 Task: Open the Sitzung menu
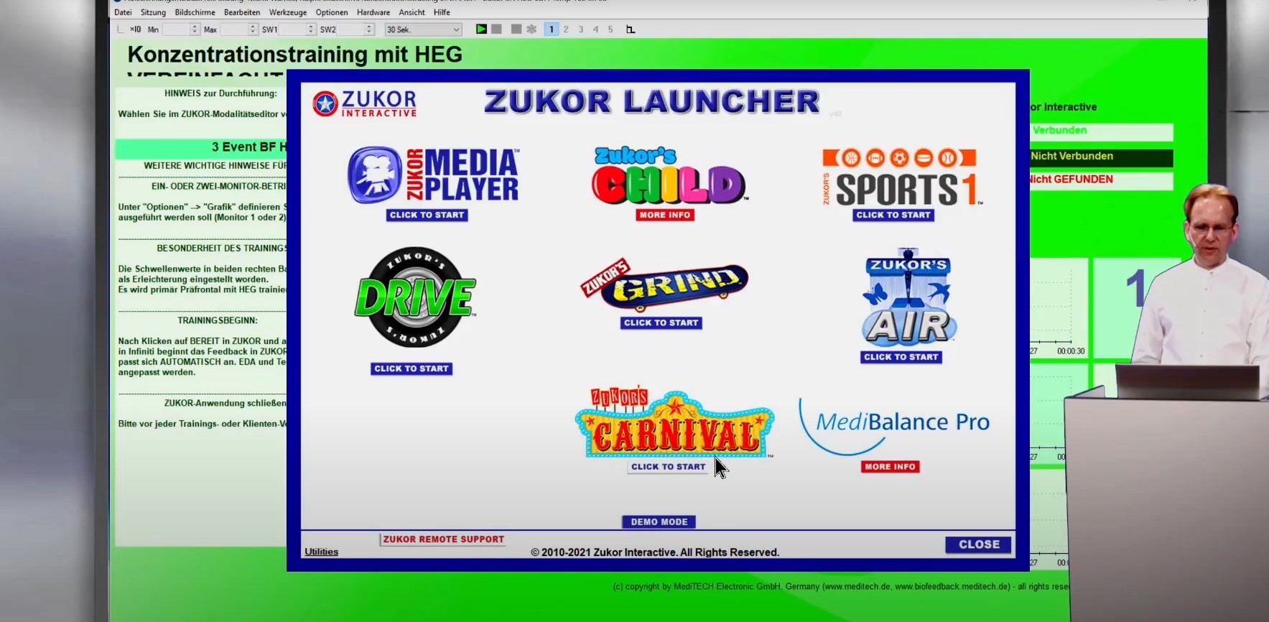pyautogui.click(x=153, y=12)
